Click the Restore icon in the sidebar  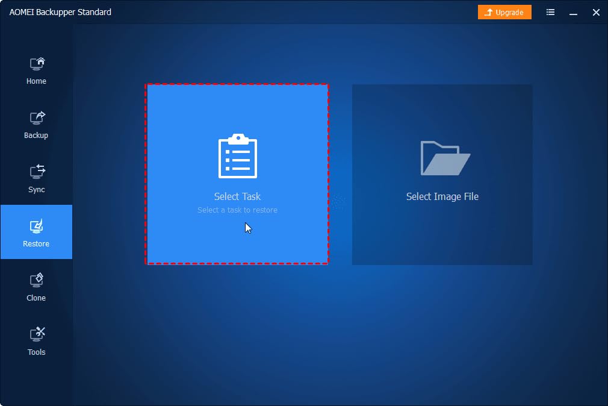[x=37, y=226]
